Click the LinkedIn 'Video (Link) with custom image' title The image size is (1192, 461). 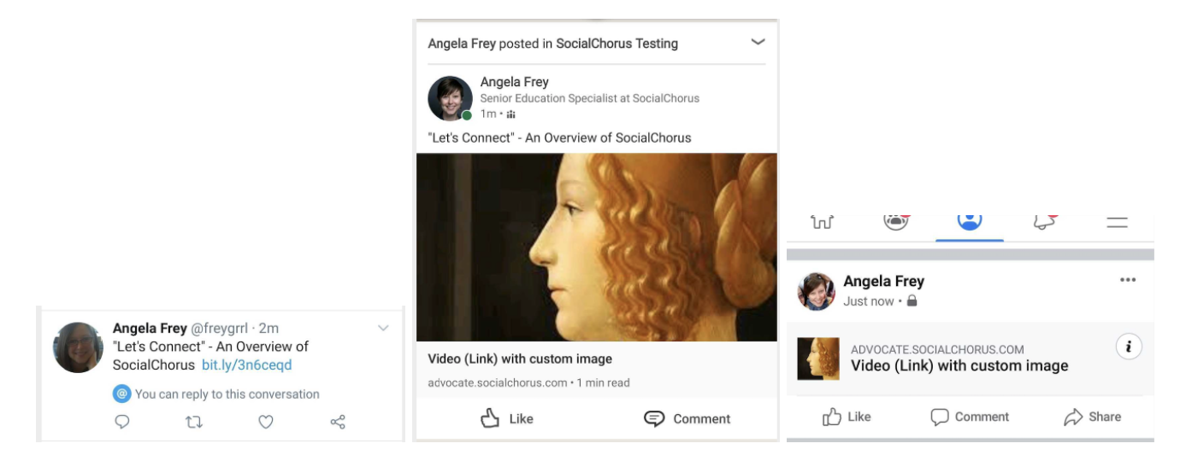click(520, 359)
